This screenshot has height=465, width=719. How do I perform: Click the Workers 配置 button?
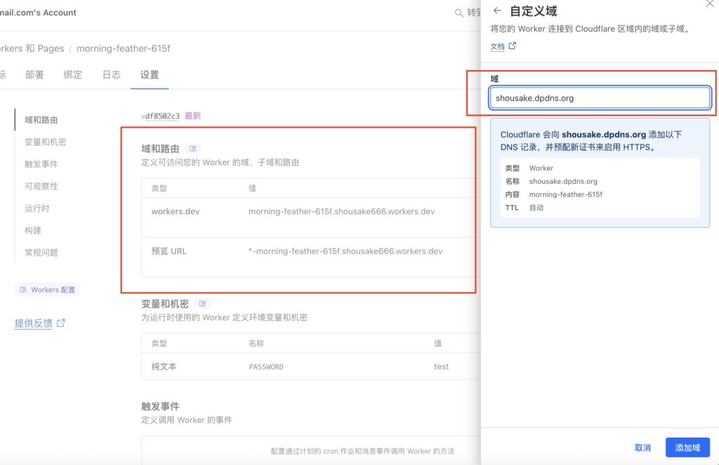[47, 290]
